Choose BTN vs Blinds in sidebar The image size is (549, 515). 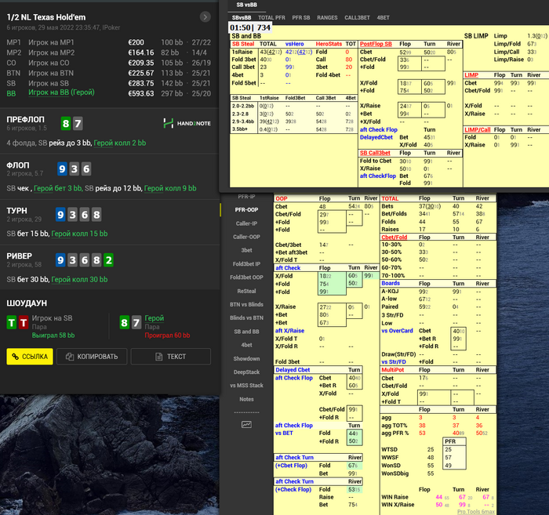[246, 304]
